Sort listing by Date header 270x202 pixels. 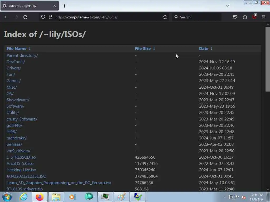[204, 49]
